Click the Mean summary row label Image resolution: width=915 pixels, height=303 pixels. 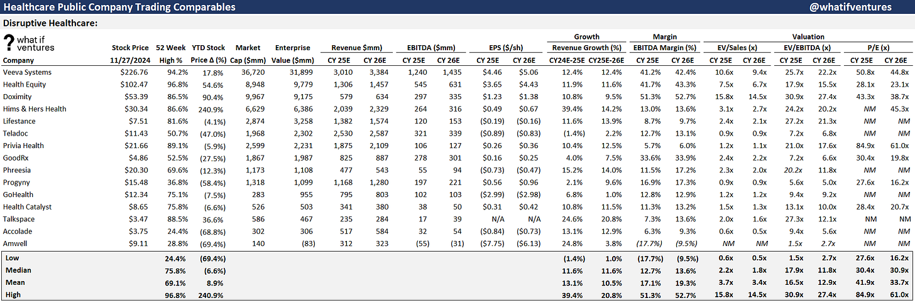pyautogui.click(x=13, y=282)
